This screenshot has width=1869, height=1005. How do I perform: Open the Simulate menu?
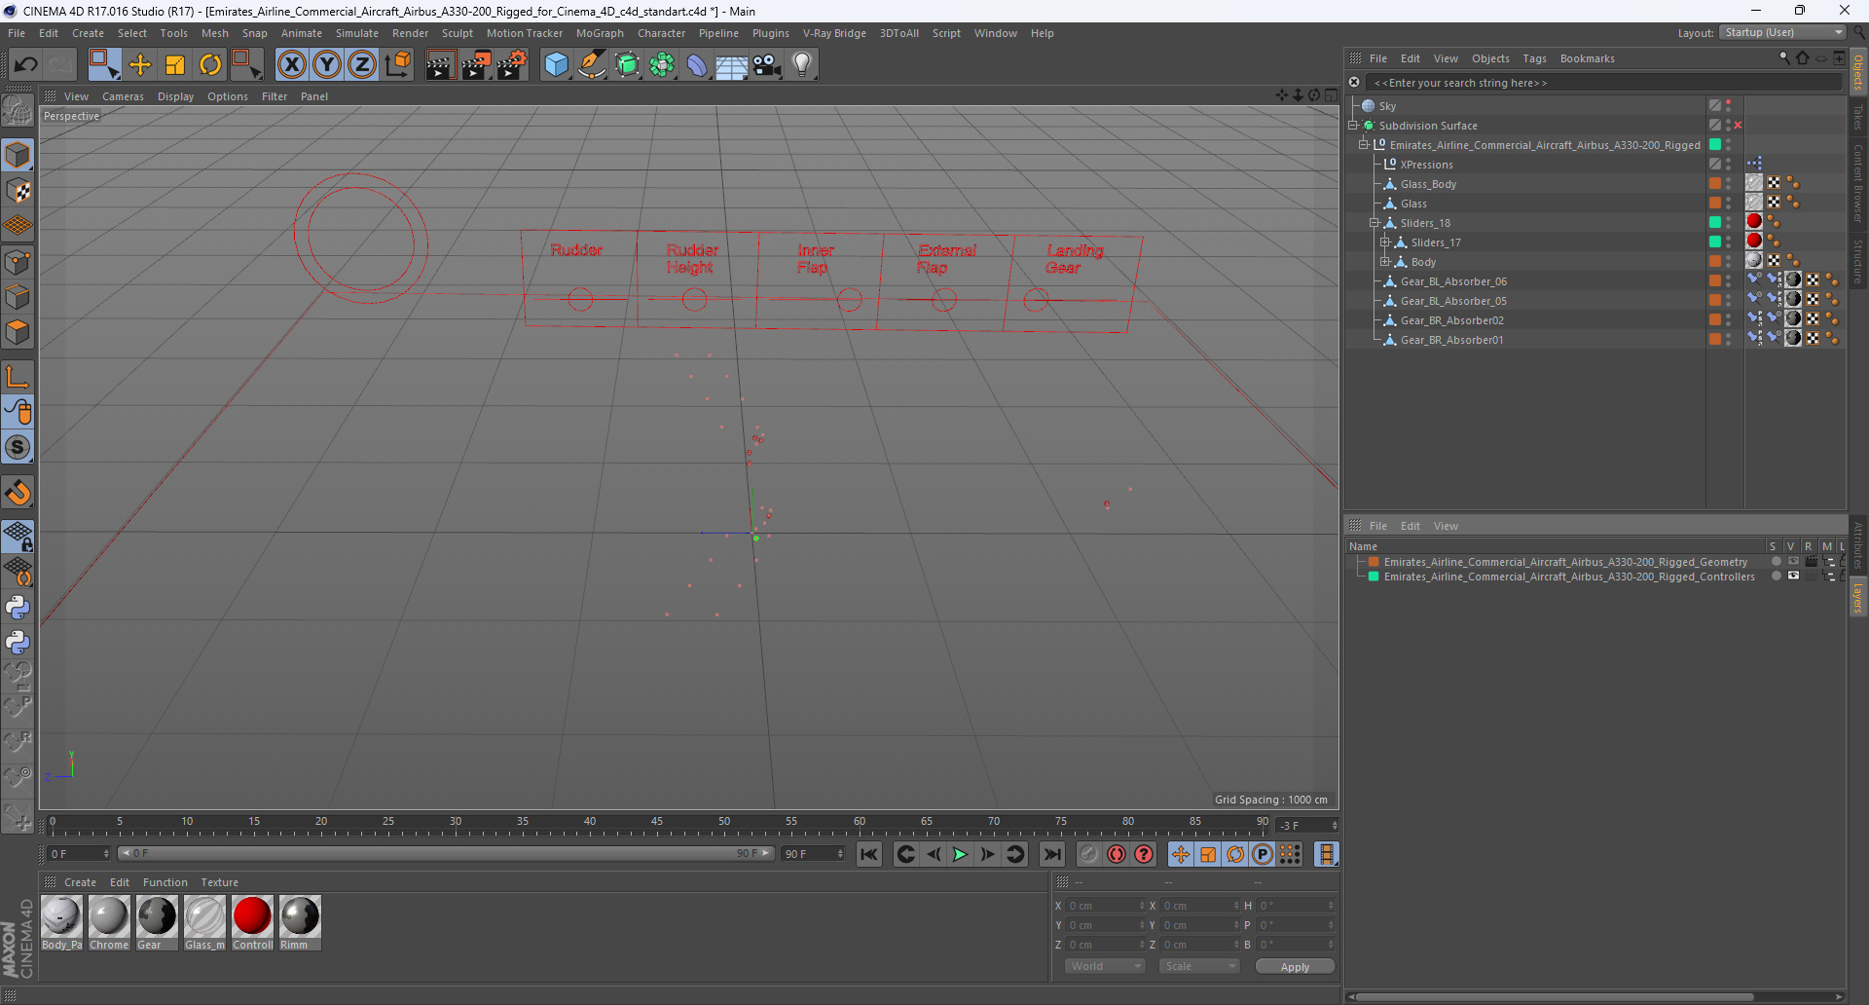(x=357, y=33)
